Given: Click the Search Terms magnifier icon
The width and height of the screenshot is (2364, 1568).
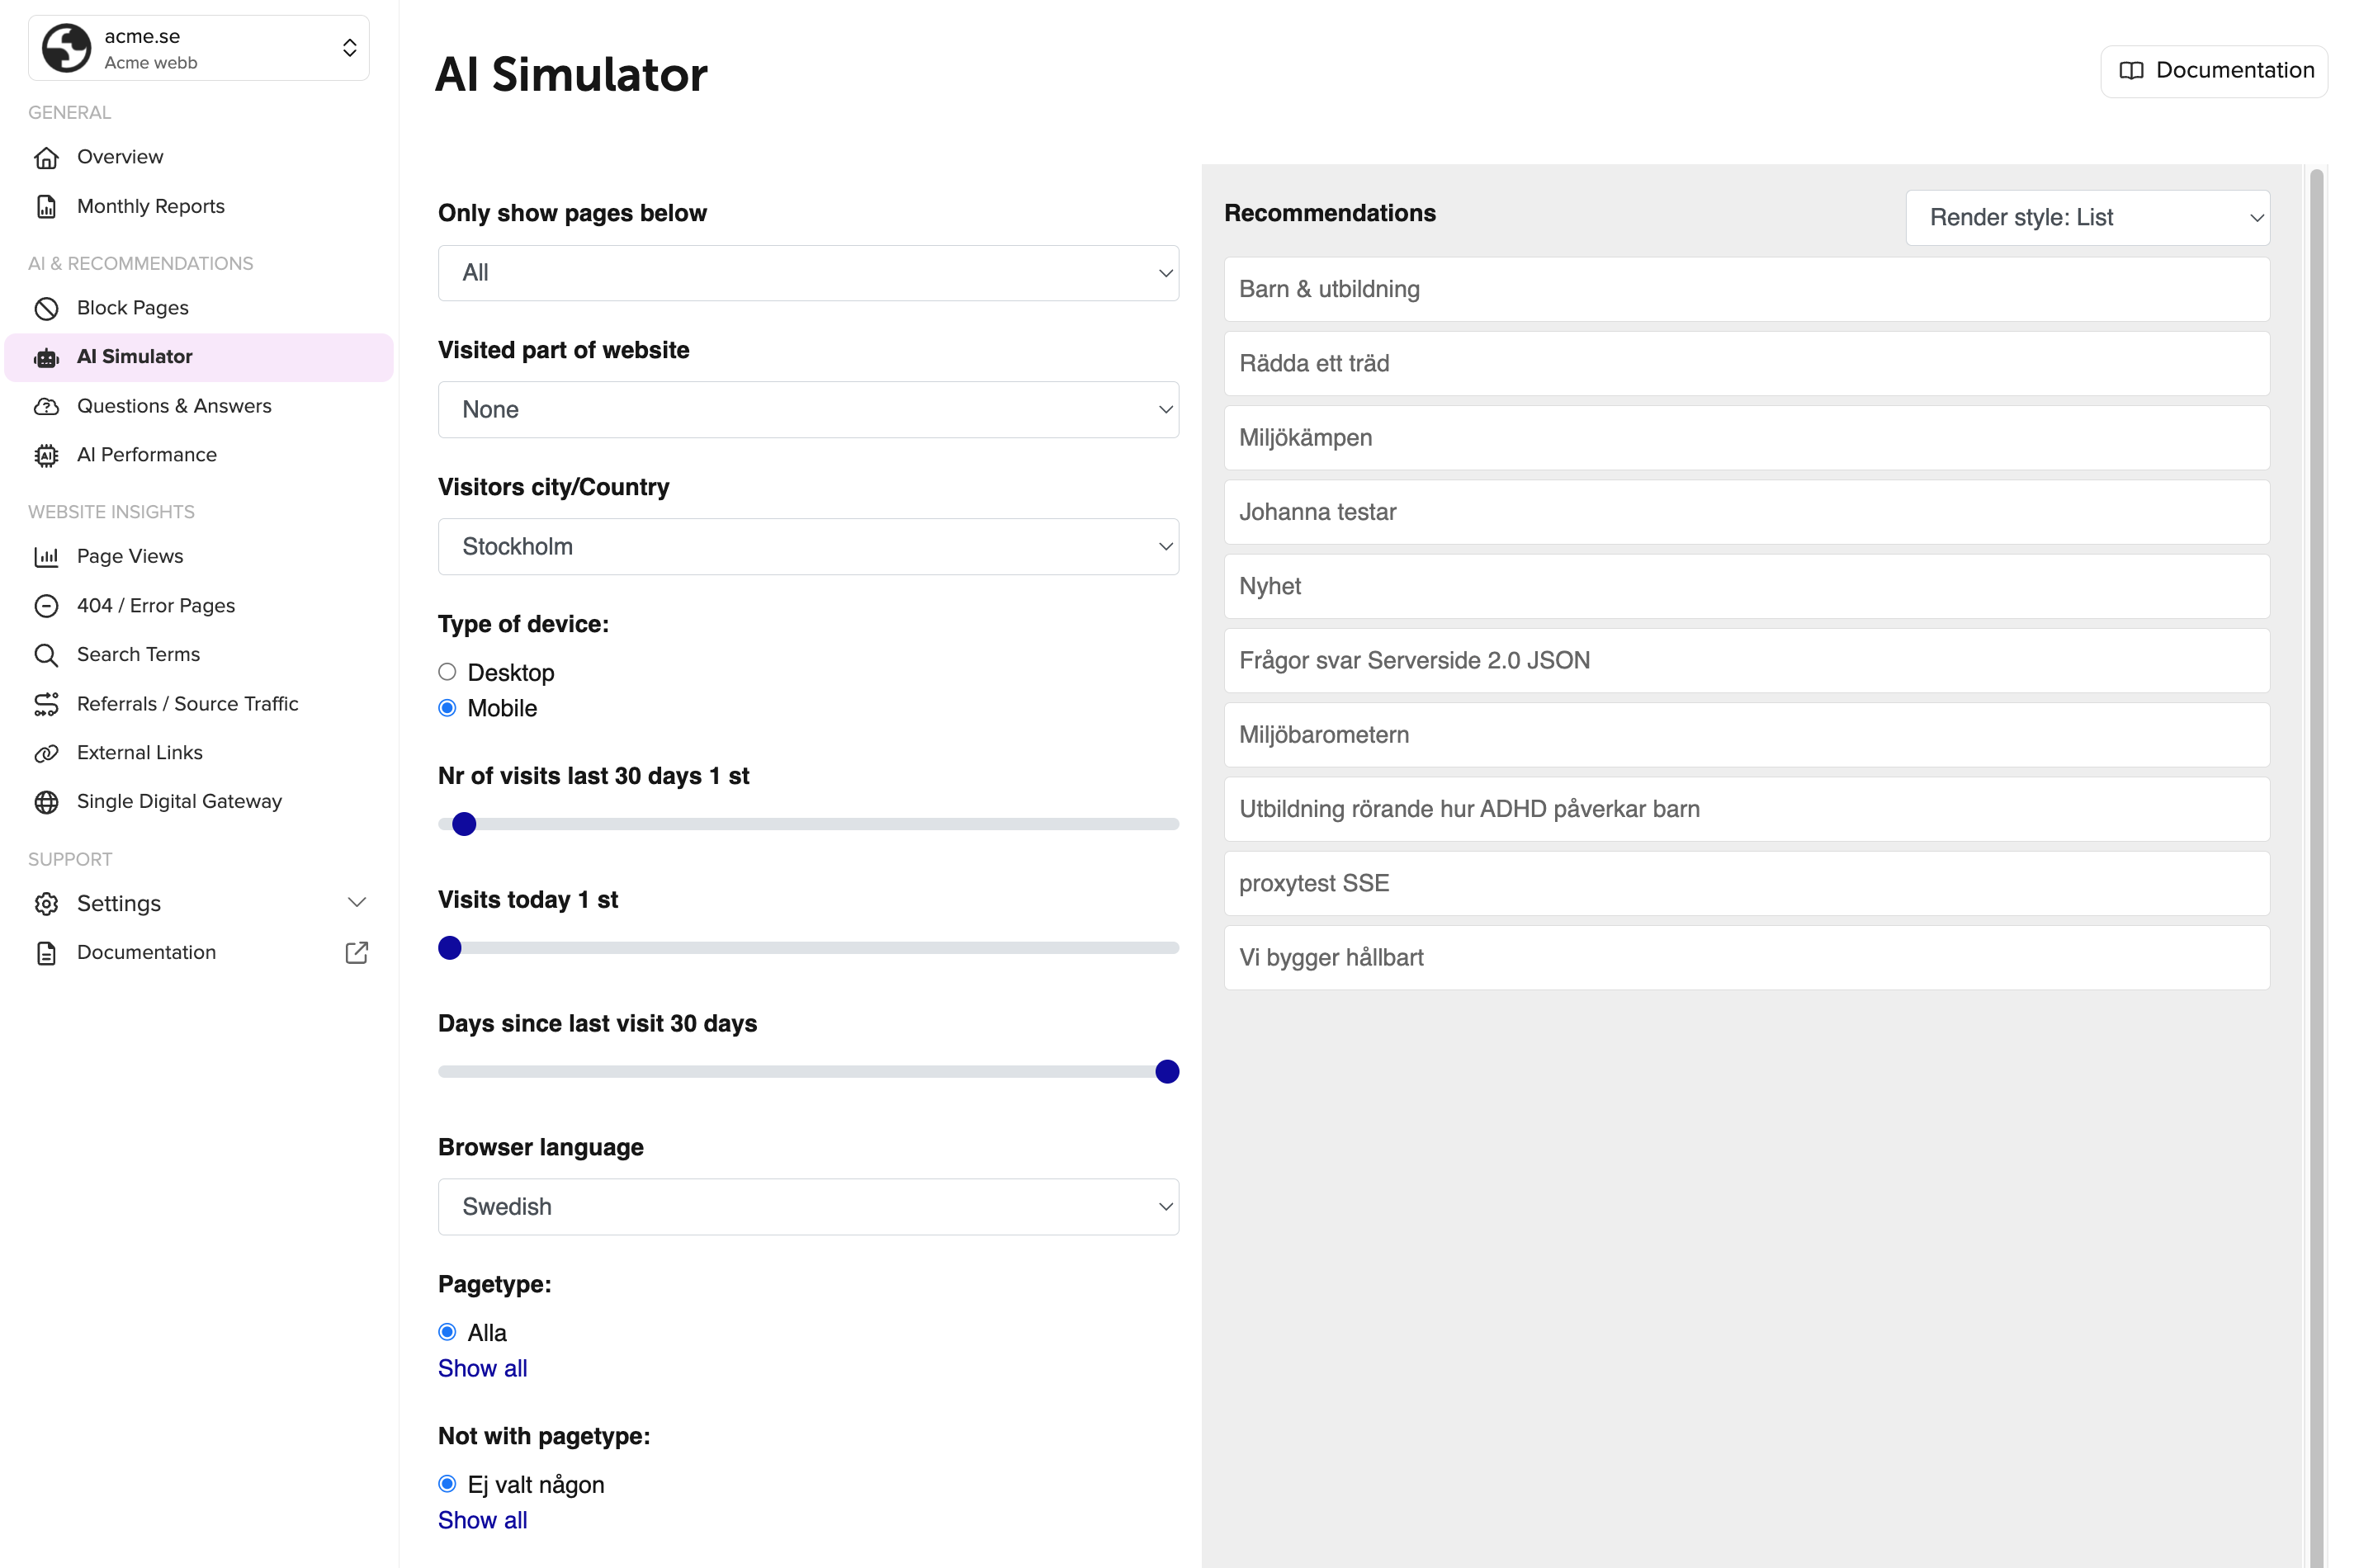Looking at the screenshot, I should pos(46,655).
